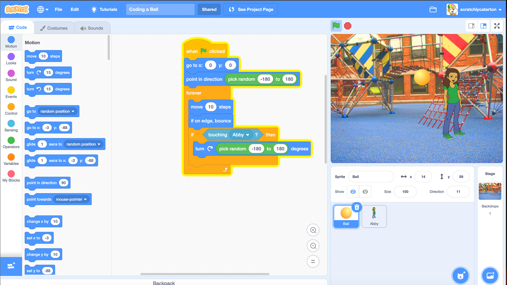Switch to small stage layout
The image size is (507, 285).
click(x=471, y=26)
